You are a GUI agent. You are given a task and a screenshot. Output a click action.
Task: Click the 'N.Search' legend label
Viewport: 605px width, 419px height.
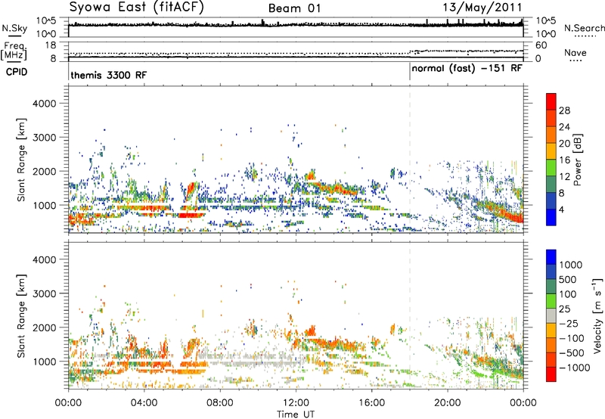point(584,28)
